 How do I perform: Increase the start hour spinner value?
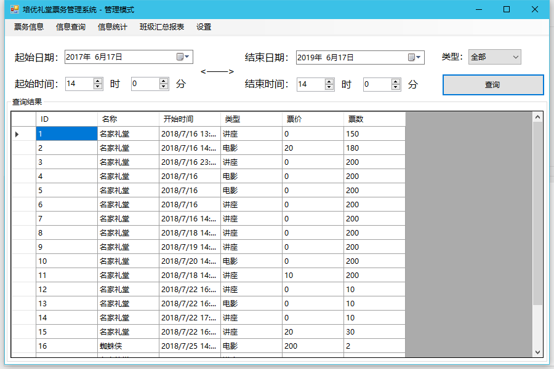coord(98,81)
